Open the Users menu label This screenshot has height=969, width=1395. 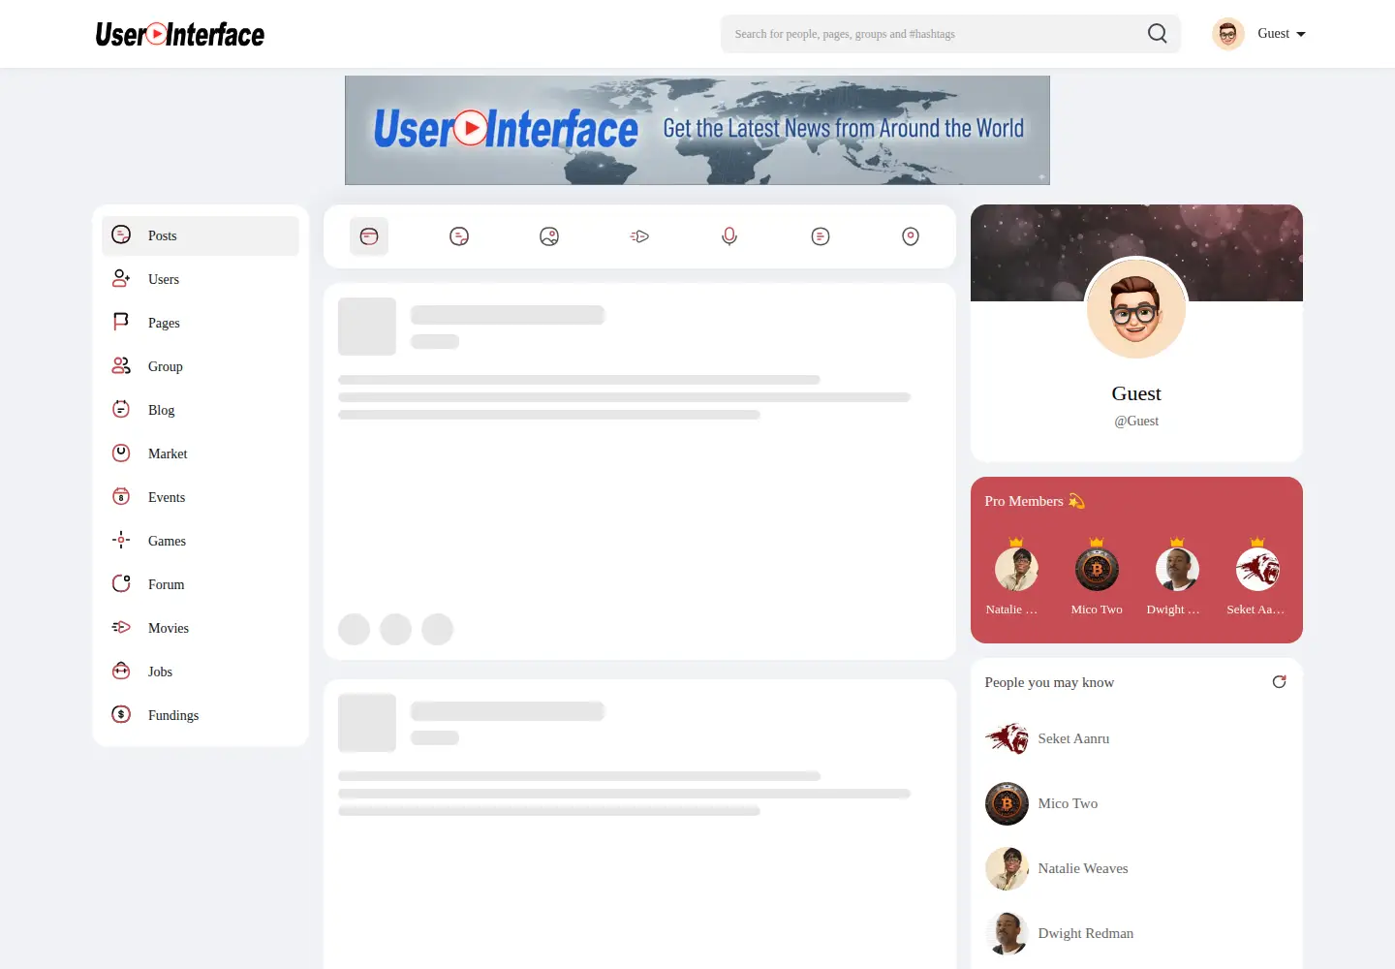click(x=164, y=279)
